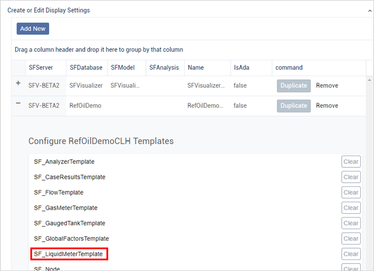The height and width of the screenshot is (271, 374).
Task: Clear the SF_LiquidMeterTemplate template
Action: (x=351, y=254)
